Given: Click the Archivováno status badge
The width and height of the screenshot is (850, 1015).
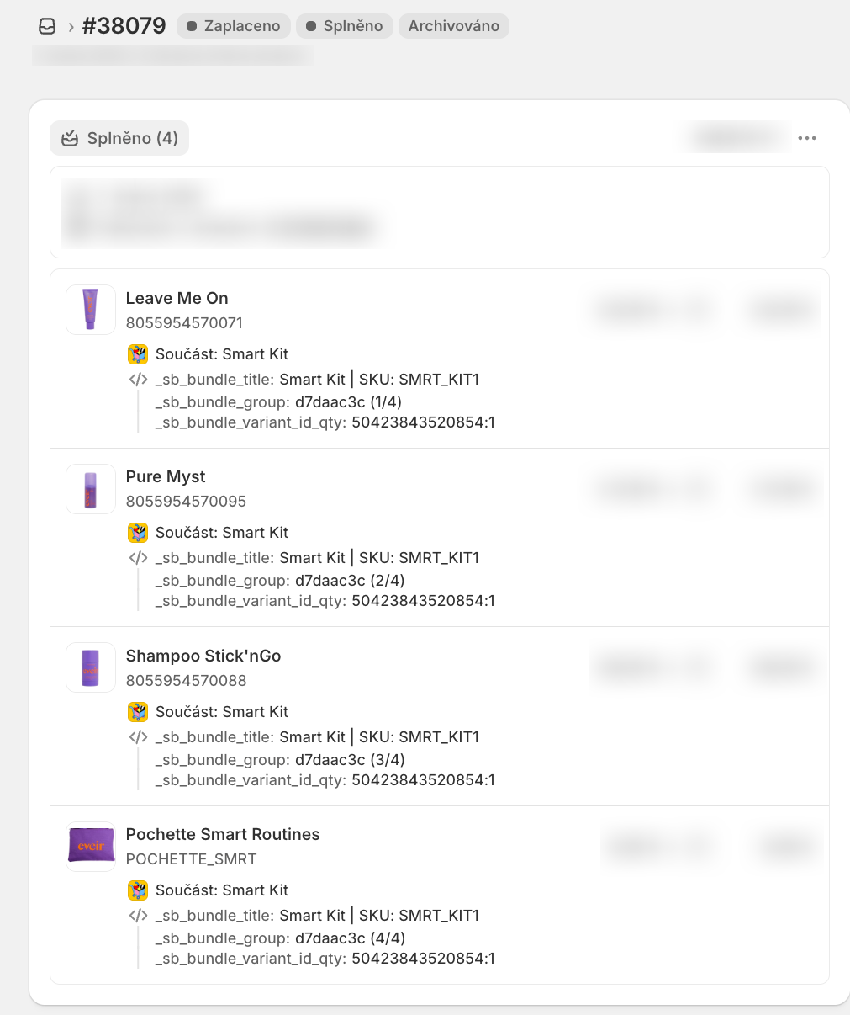Looking at the screenshot, I should pos(454,26).
